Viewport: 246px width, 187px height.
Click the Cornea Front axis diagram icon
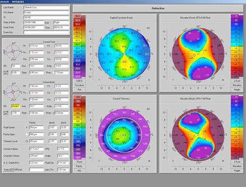pos(13,51)
